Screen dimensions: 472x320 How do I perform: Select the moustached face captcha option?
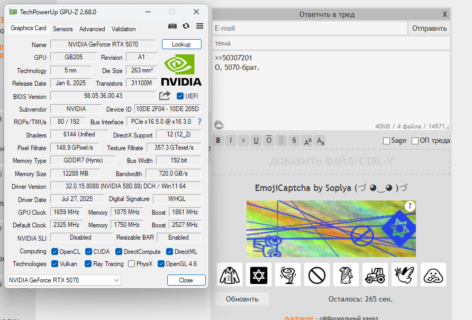click(433, 275)
